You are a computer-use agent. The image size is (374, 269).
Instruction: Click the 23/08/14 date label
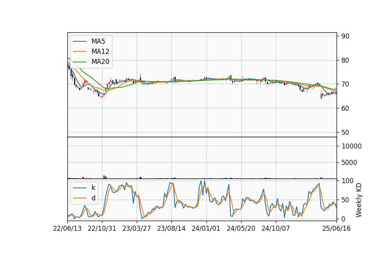click(x=171, y=228)
